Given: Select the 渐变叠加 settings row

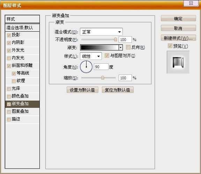Looking at the screenshot, I should tap(22, 104).
